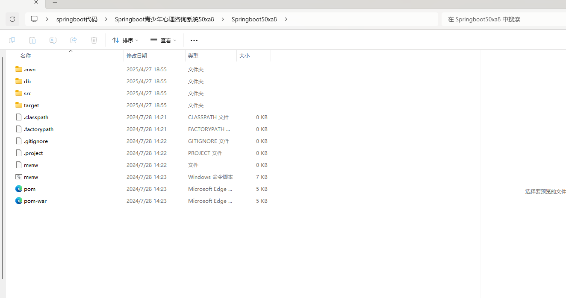
Task: Click the Delete trash icon
Action: coord(94,40)
